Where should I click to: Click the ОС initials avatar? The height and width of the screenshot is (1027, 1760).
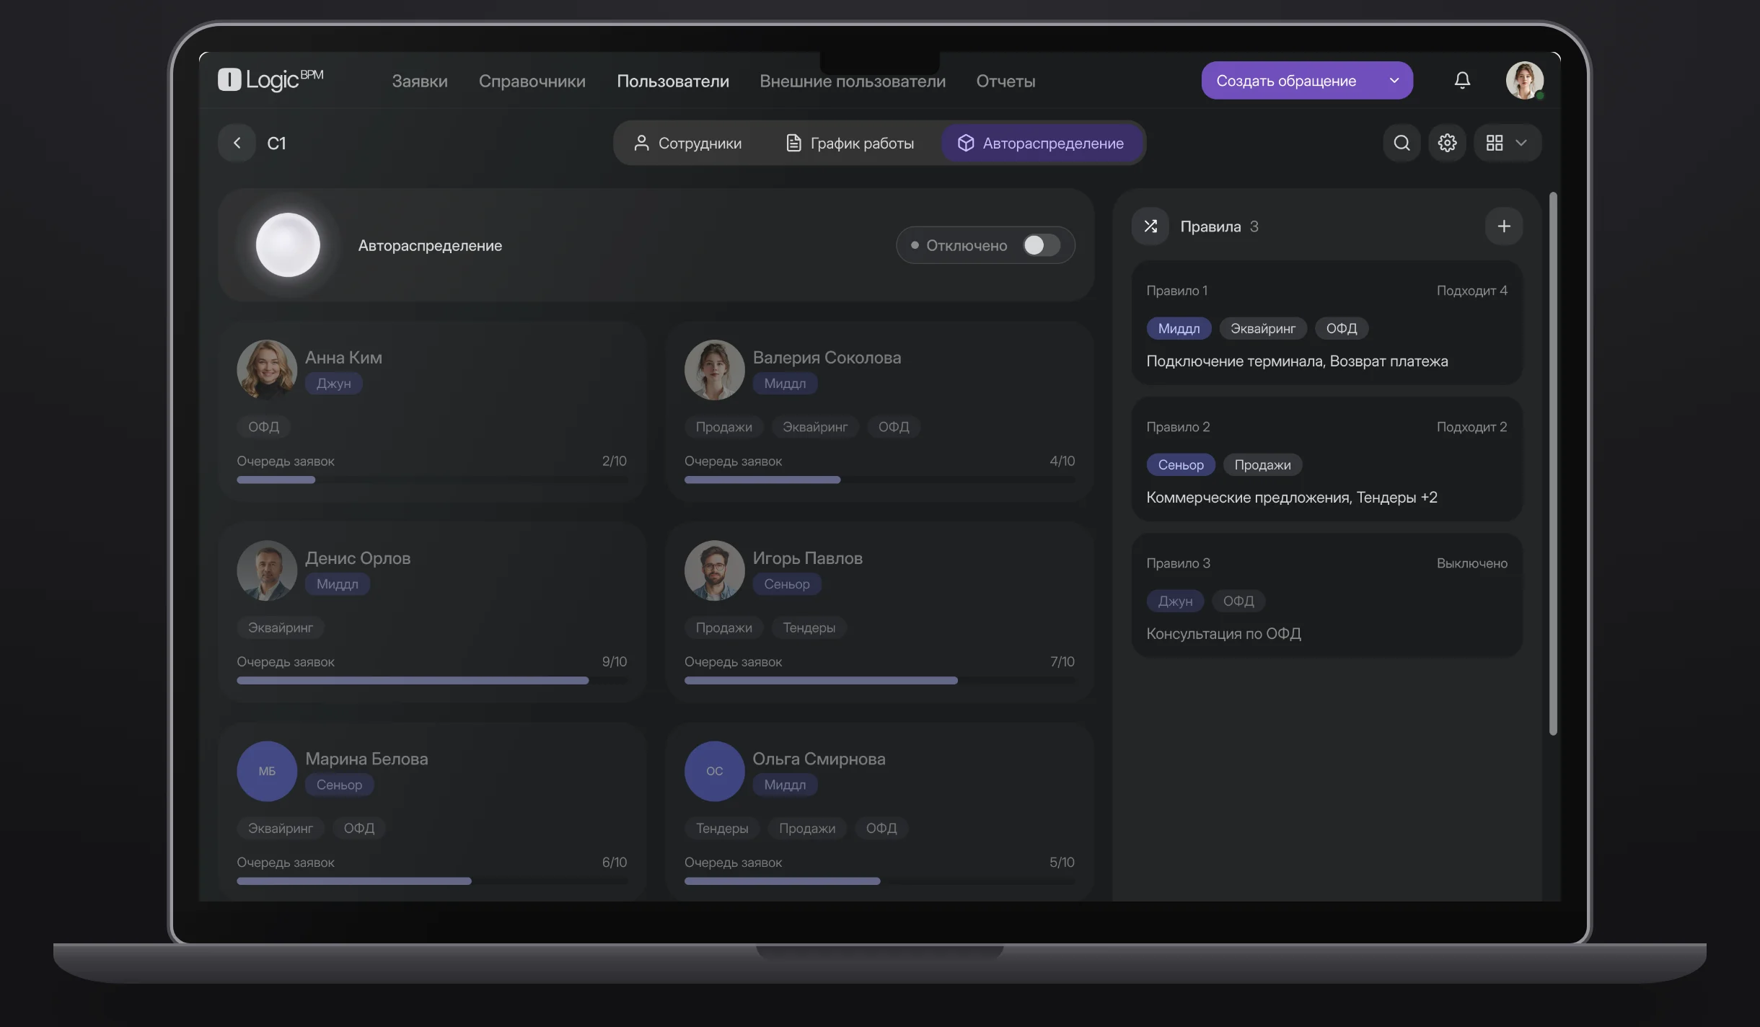pos(714,771)
